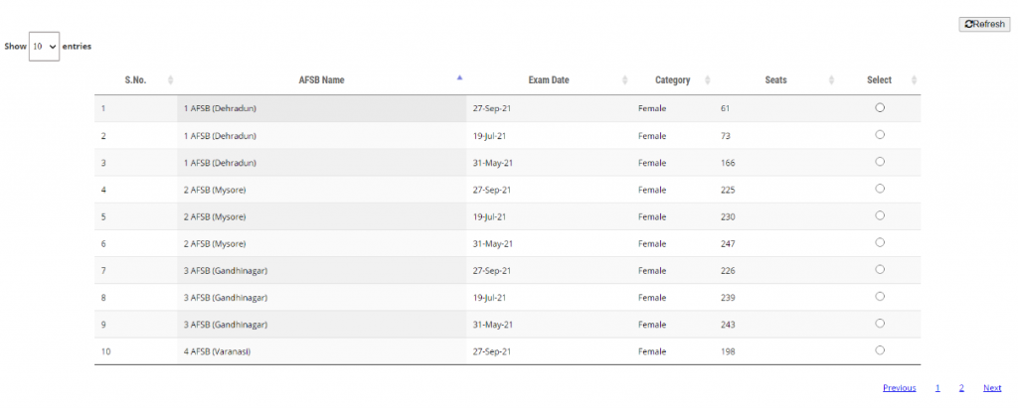
Task: Sort table by the S.No. column arrows
Action: point(171,80)
